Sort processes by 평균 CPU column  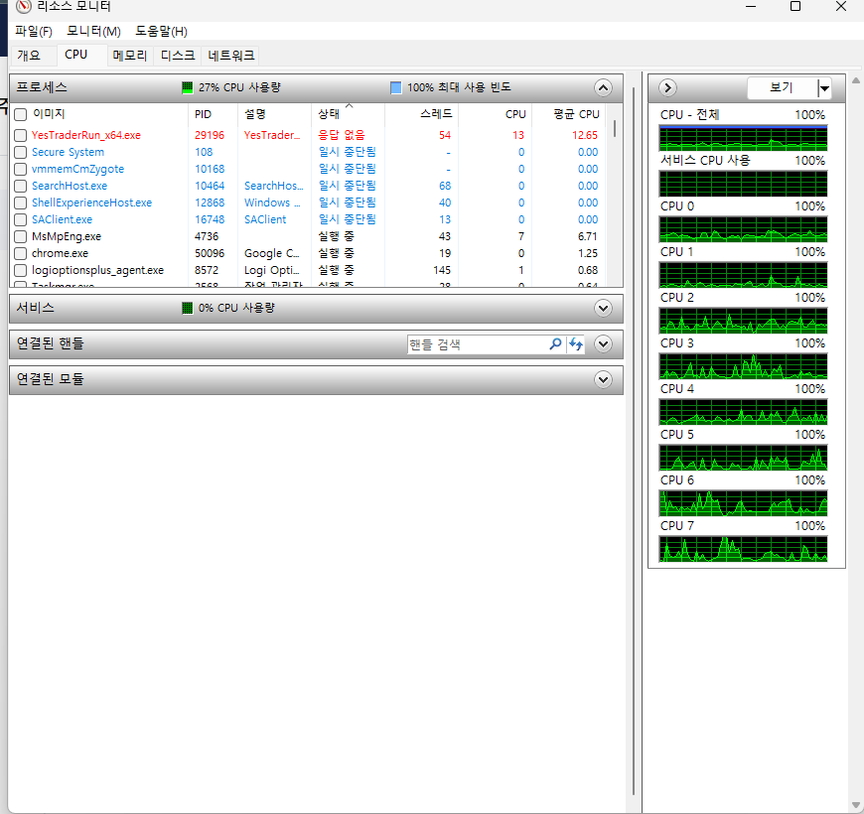[x=576, y=114]
